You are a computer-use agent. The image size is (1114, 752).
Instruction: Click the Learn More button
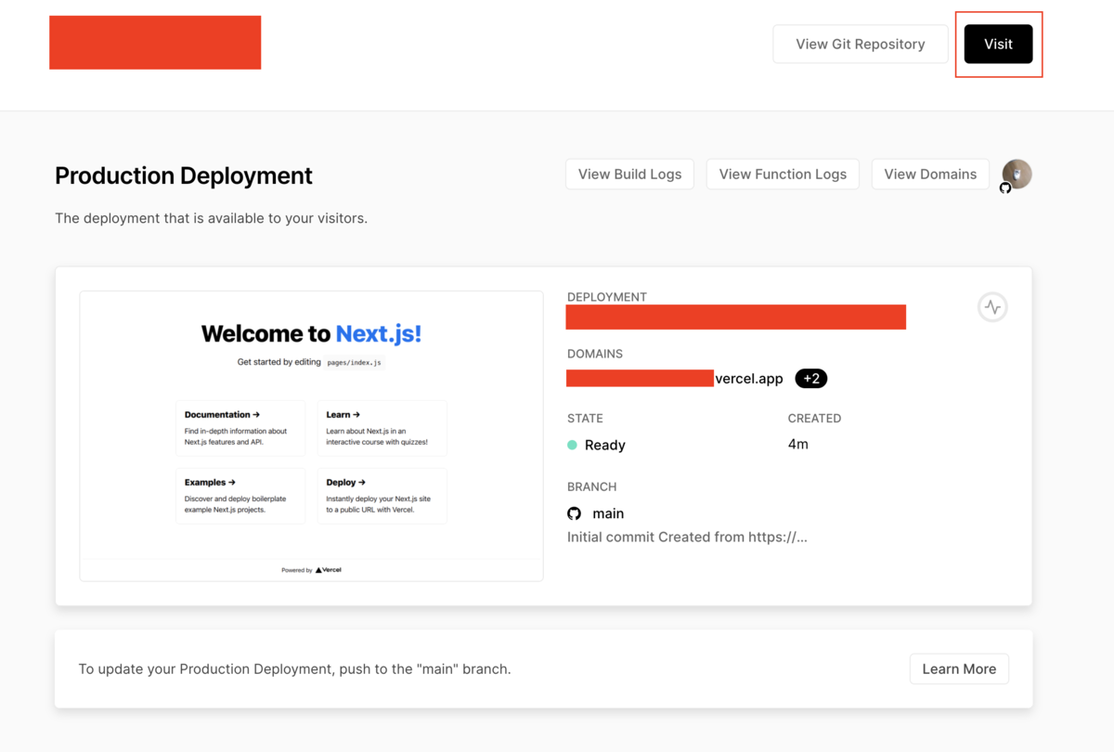pyautogui.click(x=959, y=668)
